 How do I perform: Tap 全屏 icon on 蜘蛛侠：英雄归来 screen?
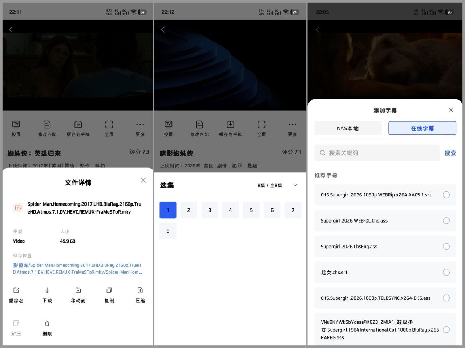109,125
